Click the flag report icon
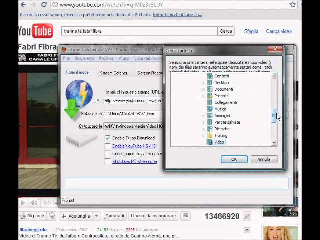Screen dimensions: 320x240 click(186, 216)
